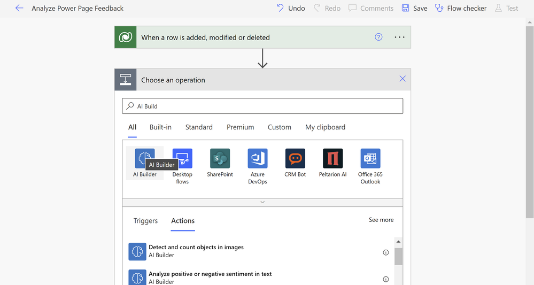Open the Dataverse trigger card icon
The height and width of the screenshot is (285, 534).
pyautogui.click(x=125, y=37)
